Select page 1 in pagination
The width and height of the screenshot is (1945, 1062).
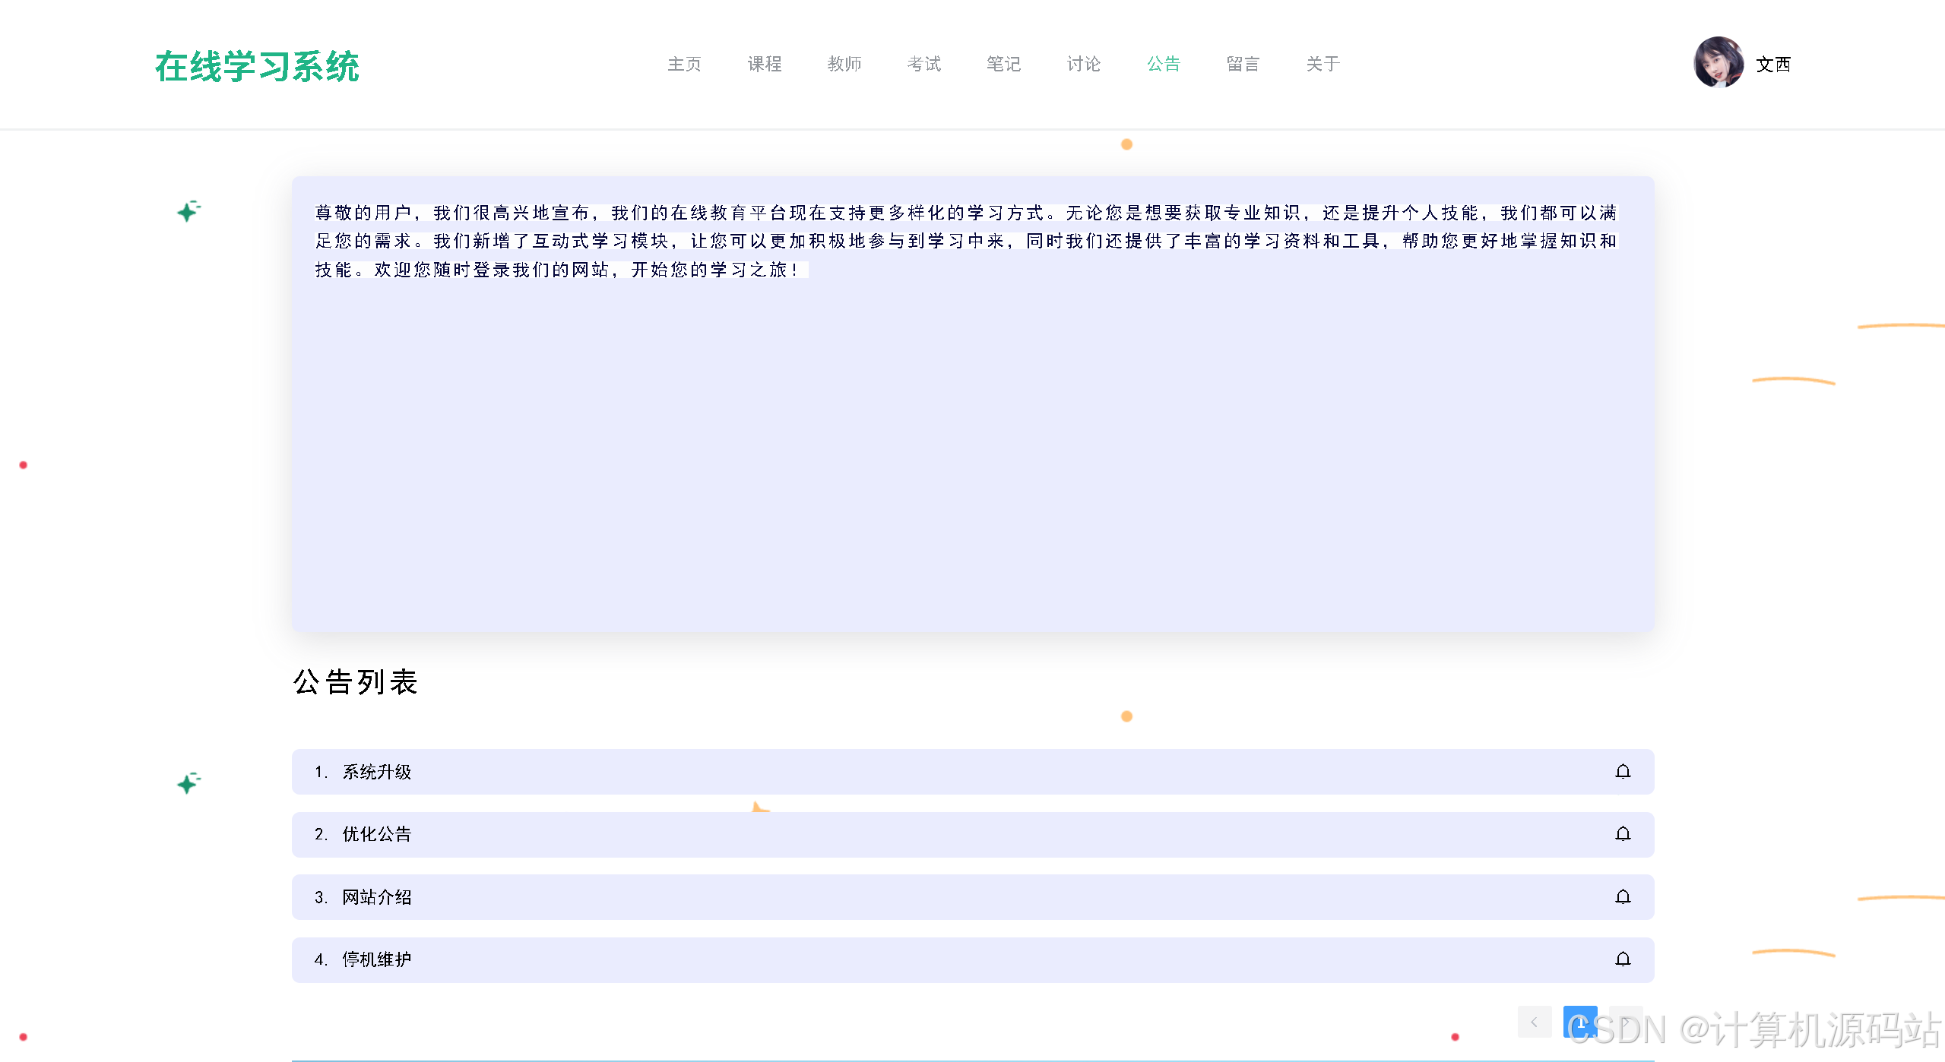[x=1579, y=1022]
